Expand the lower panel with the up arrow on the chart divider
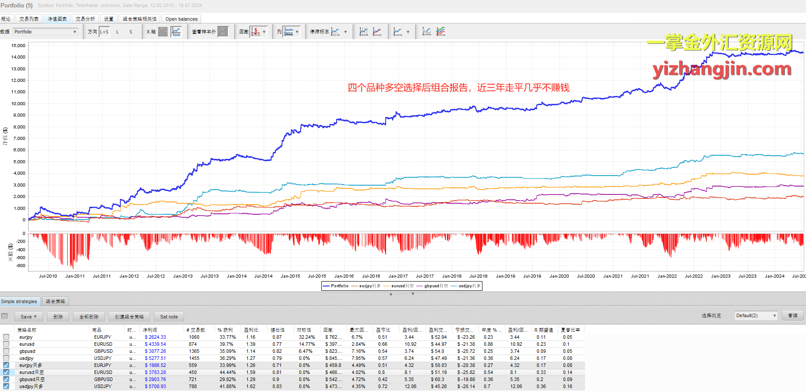 click(x=390, y=294)
